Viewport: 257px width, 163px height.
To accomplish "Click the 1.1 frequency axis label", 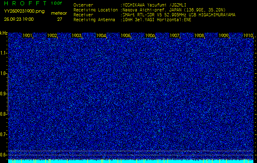I will pos(3,53).
